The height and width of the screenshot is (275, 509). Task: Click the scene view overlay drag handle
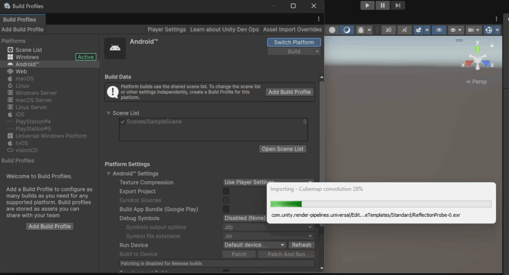pyautogui.click(x=459, y=40)
